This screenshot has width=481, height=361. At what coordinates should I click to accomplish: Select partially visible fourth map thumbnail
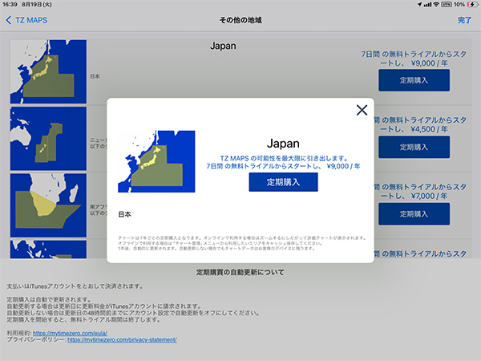pos(48,249)
